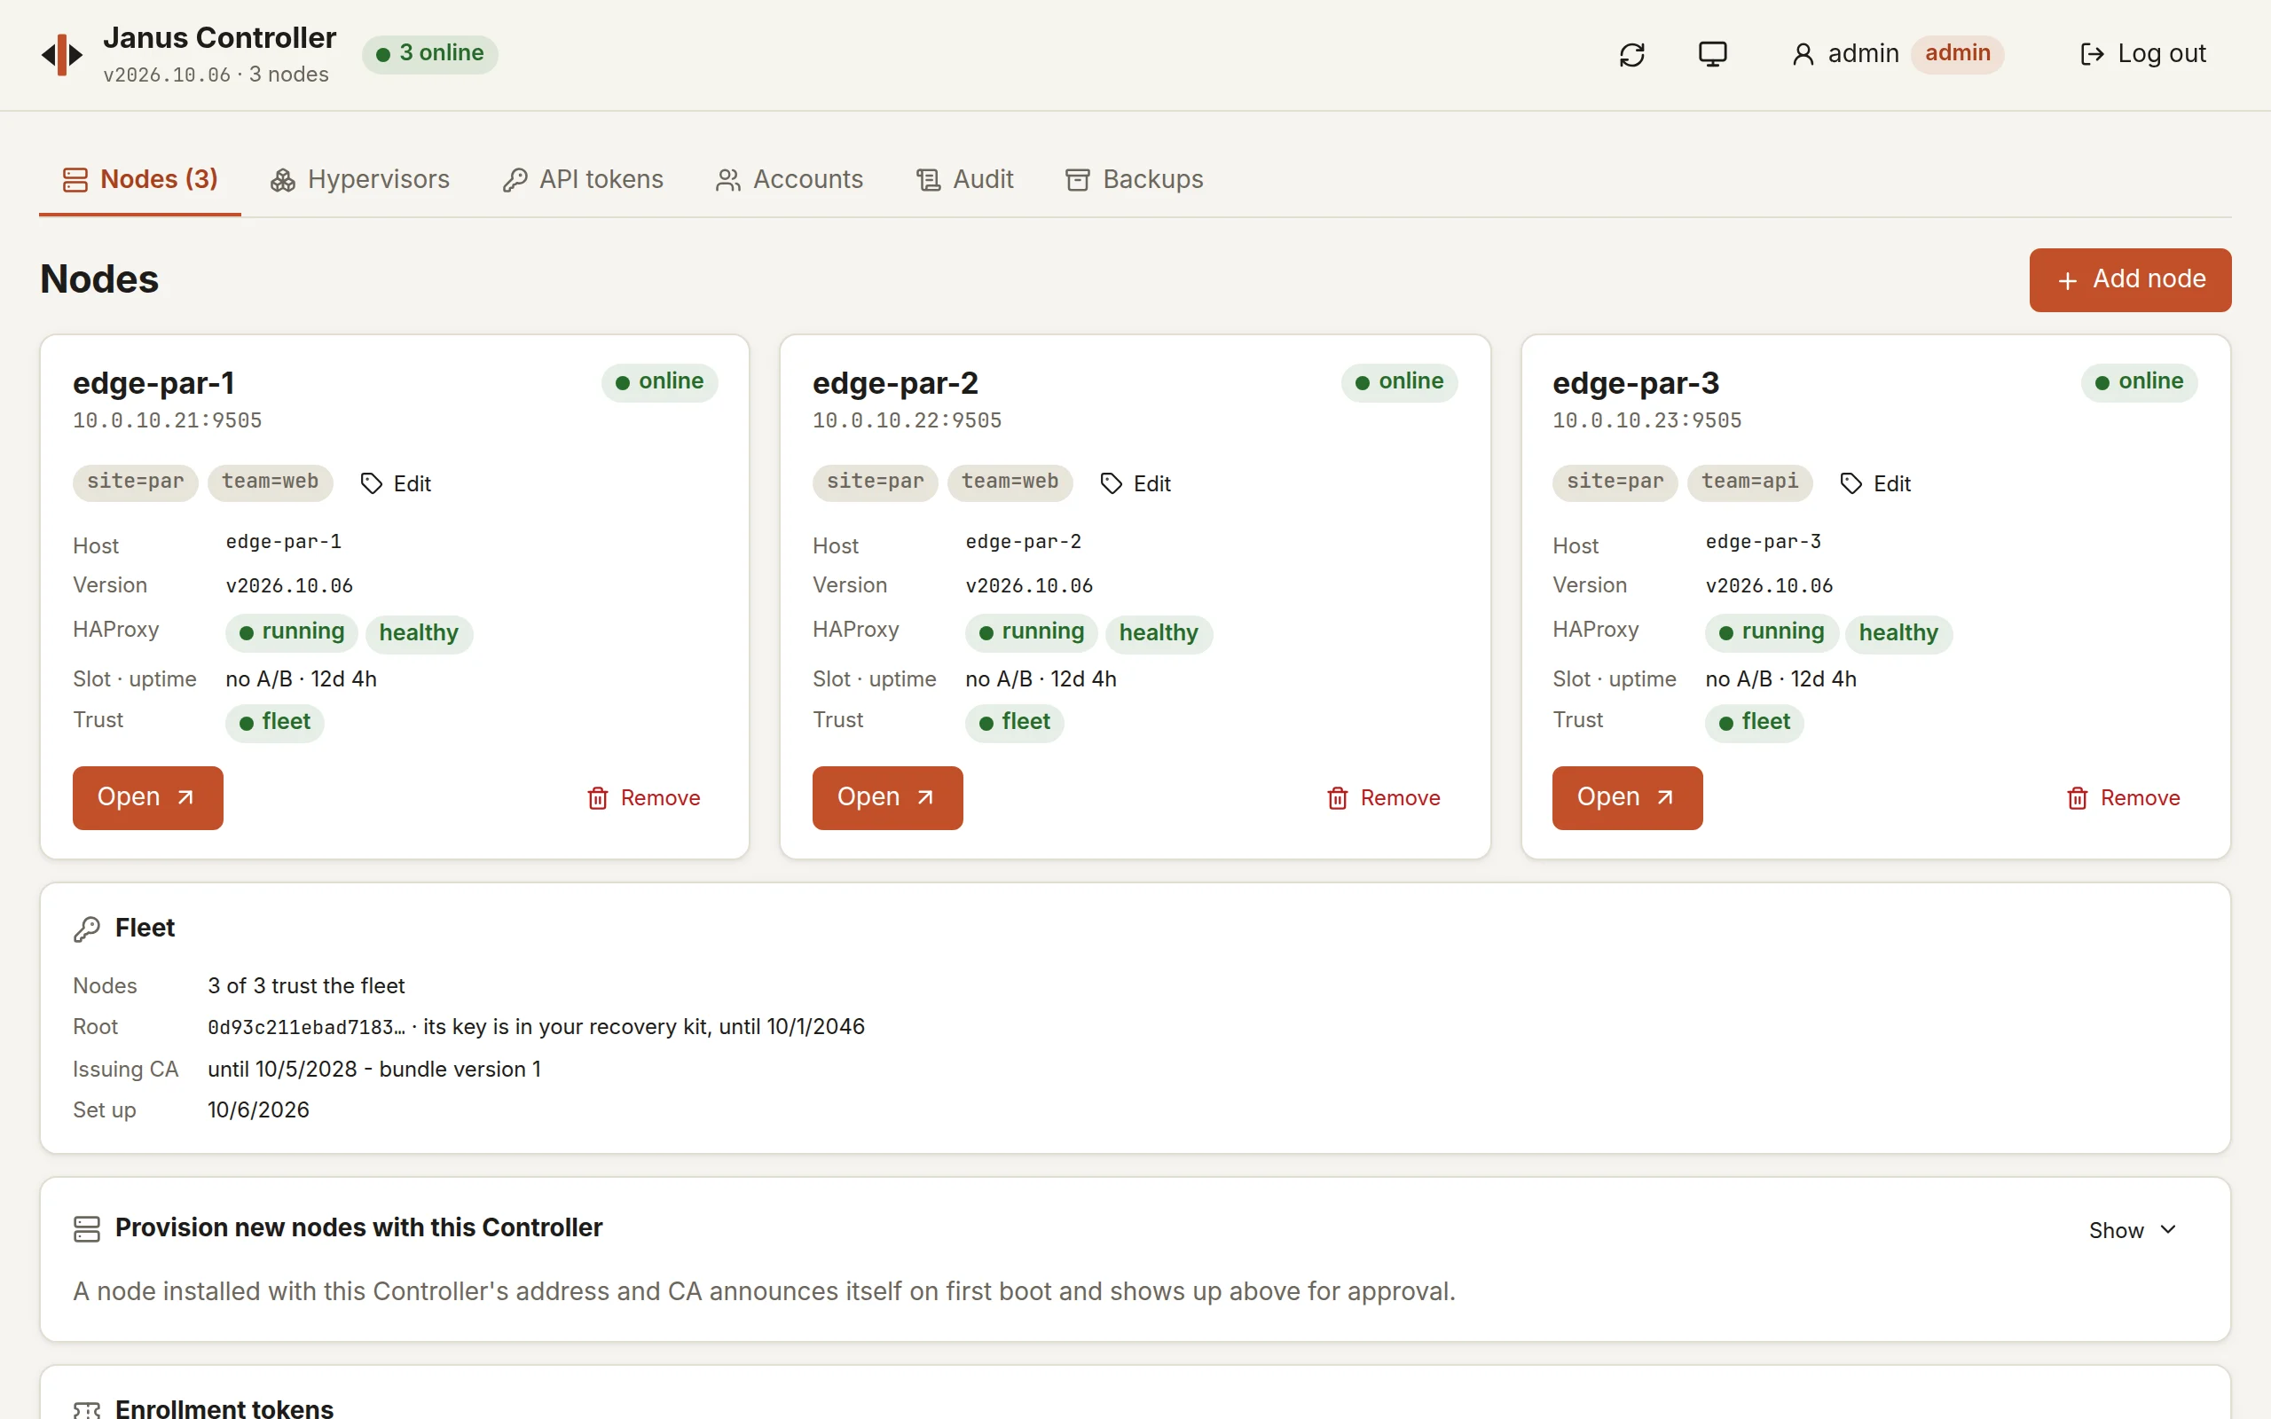The width and height of the screenshot is (2271, 1419).
Task: Switch to the Backups tab
Action: [1134, 179]
